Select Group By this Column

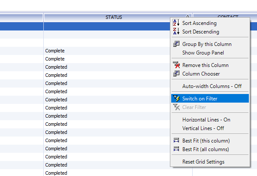[210, 44]
